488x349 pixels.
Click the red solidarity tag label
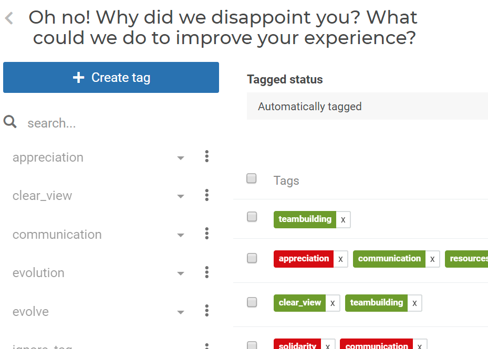pyautogui.click(x=297, y=344)
